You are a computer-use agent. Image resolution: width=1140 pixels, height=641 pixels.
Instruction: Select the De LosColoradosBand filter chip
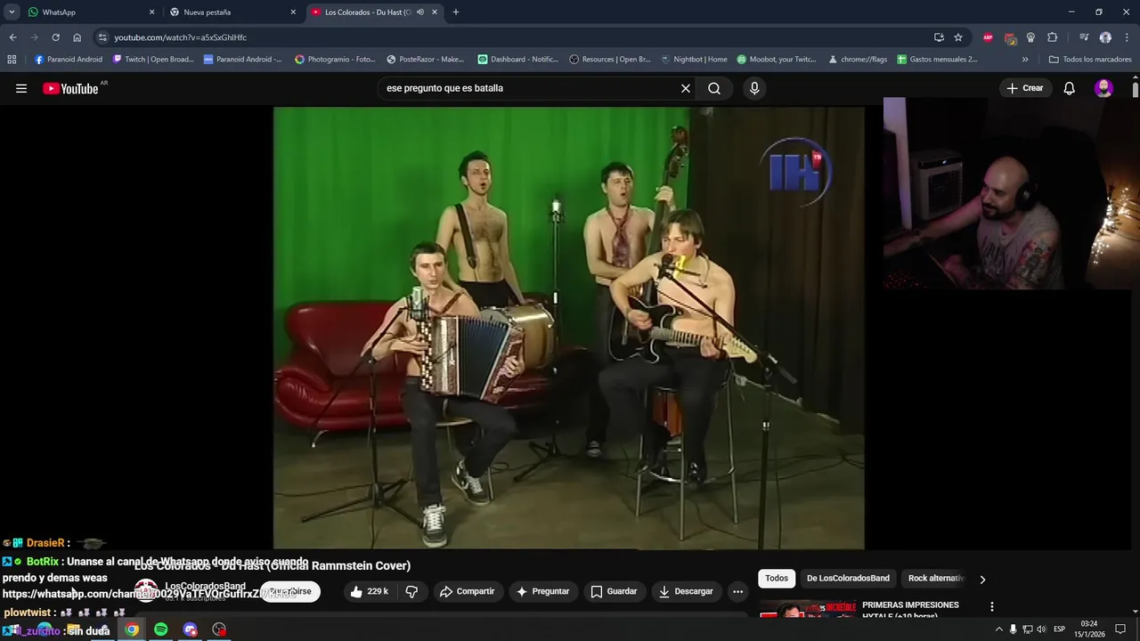click(x=848, y=579)
